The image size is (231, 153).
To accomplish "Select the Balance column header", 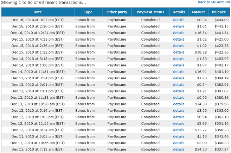I will (219, 12).
